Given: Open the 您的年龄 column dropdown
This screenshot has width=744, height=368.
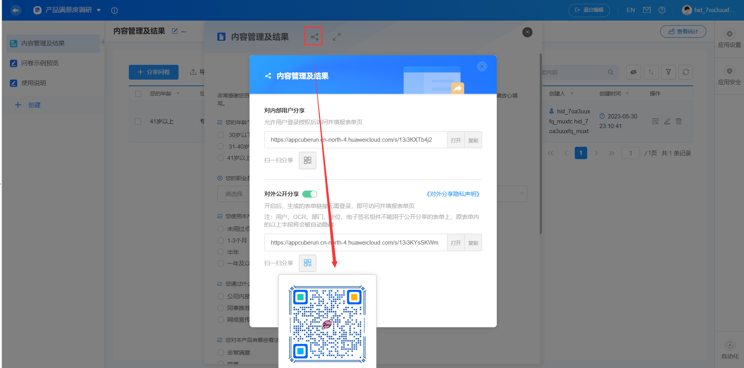Looking at the screenshot, I should [x=178, y=94].
